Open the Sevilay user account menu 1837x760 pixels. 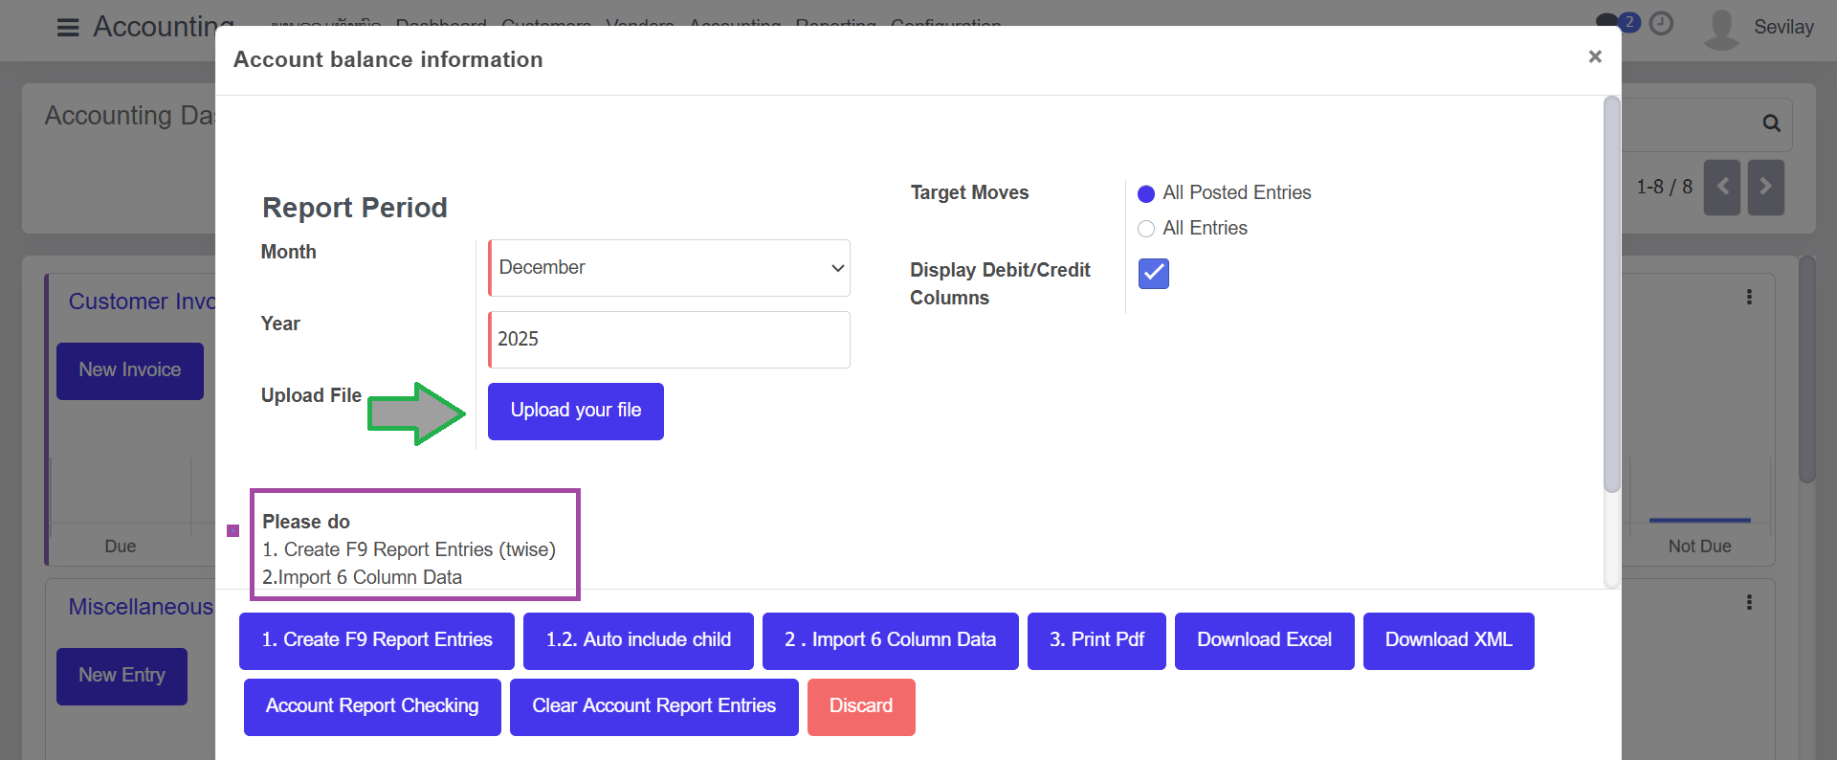1760,27
